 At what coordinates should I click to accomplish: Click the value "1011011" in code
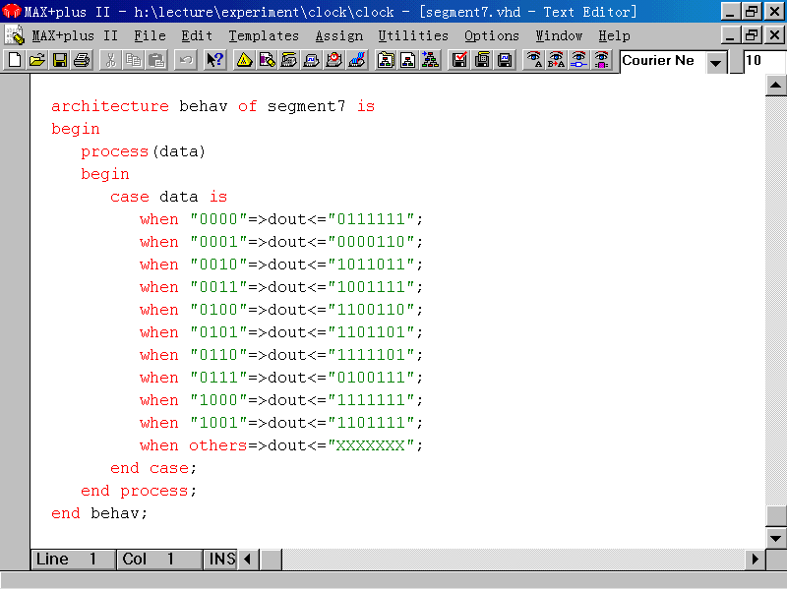click(x=371, y=265)
